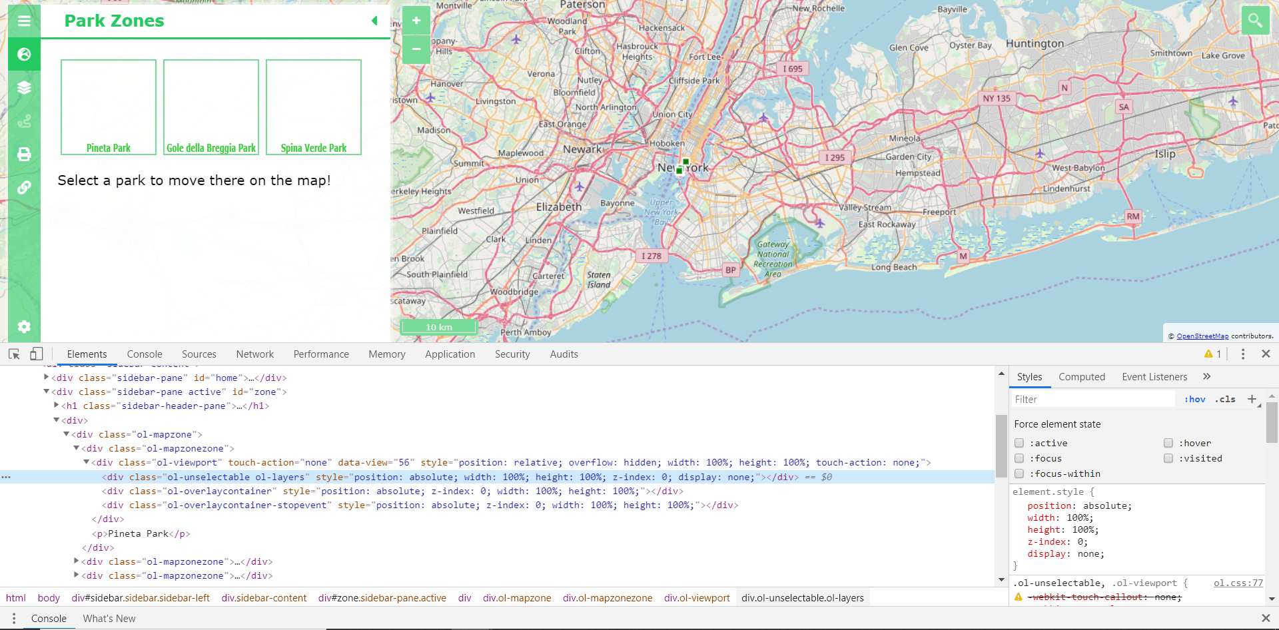This screenshot has height=630, width=1279.
Task: Check the :active element state checkbox
Action: click(x=1019, y=443)
